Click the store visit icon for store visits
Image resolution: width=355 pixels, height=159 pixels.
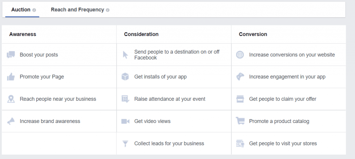pyautogui.click(x=240, y=144)
